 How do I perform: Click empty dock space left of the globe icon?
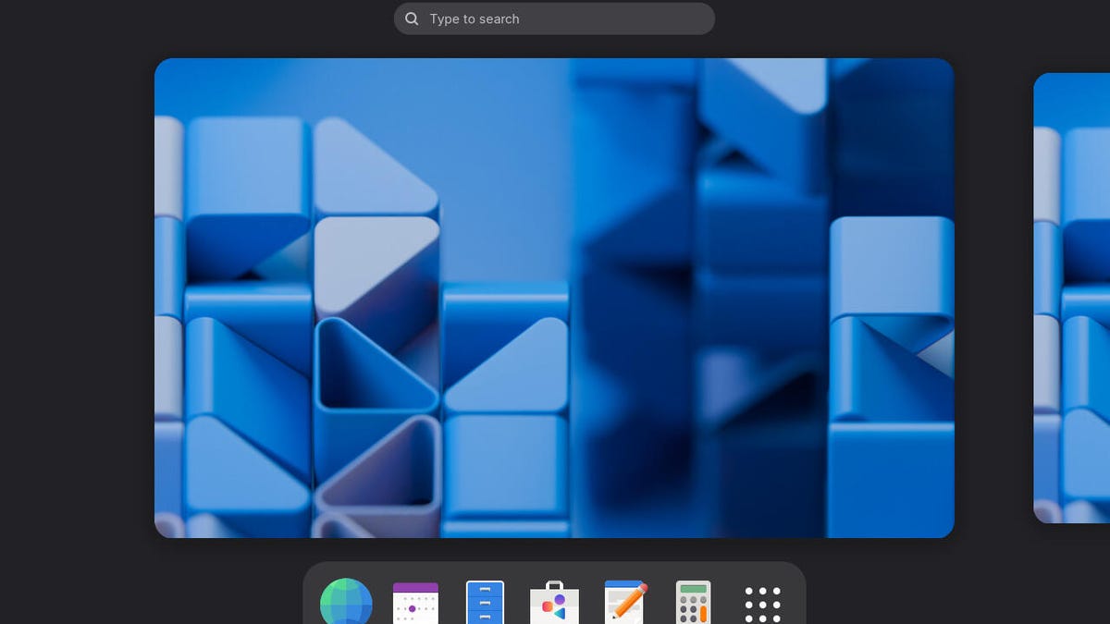312,601
